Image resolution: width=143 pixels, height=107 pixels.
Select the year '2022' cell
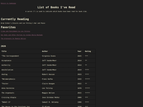81,83
